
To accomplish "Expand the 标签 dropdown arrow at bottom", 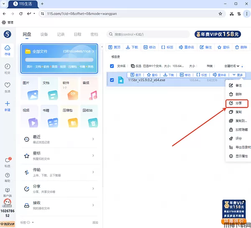I will click(x=28, y=223).
